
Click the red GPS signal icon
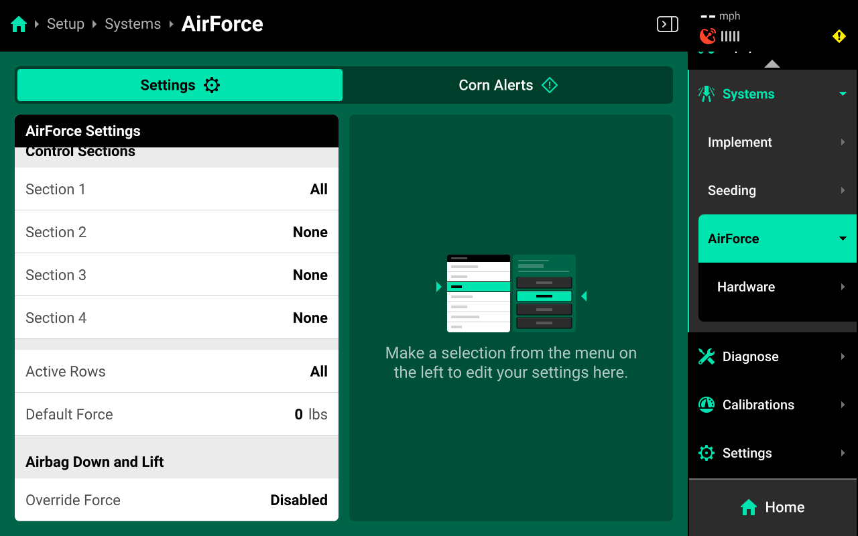[x=707, y=36]
